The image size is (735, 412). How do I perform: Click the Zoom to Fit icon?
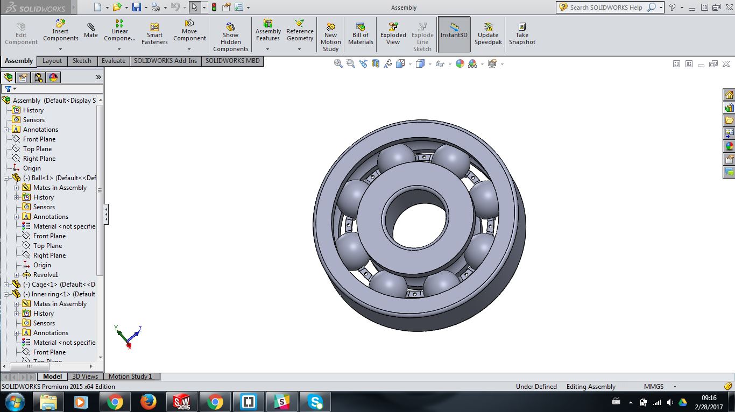(x=338, y=63)
